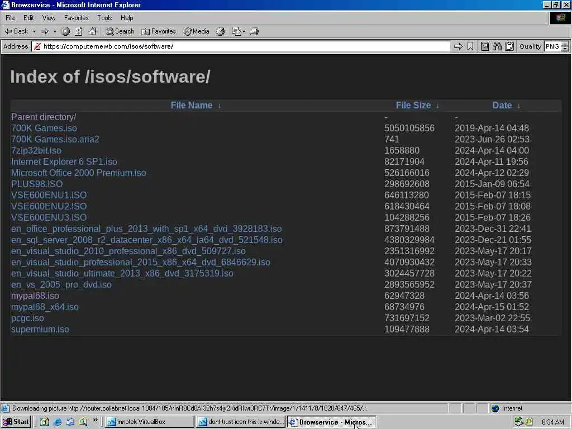Go to the Home page icon
The width and height of the screenshot is (572, 429).
(x=93, y=31)
